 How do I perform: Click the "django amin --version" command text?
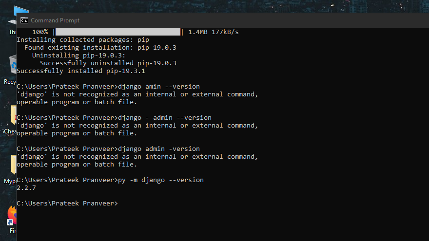tap(159, 86)
